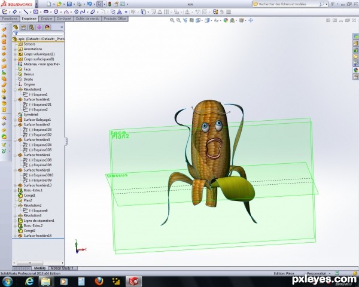Screen dimensions: 359x287
Task: Open the Windows Start button
Action: pyautogui.click(x=8, y=281)
